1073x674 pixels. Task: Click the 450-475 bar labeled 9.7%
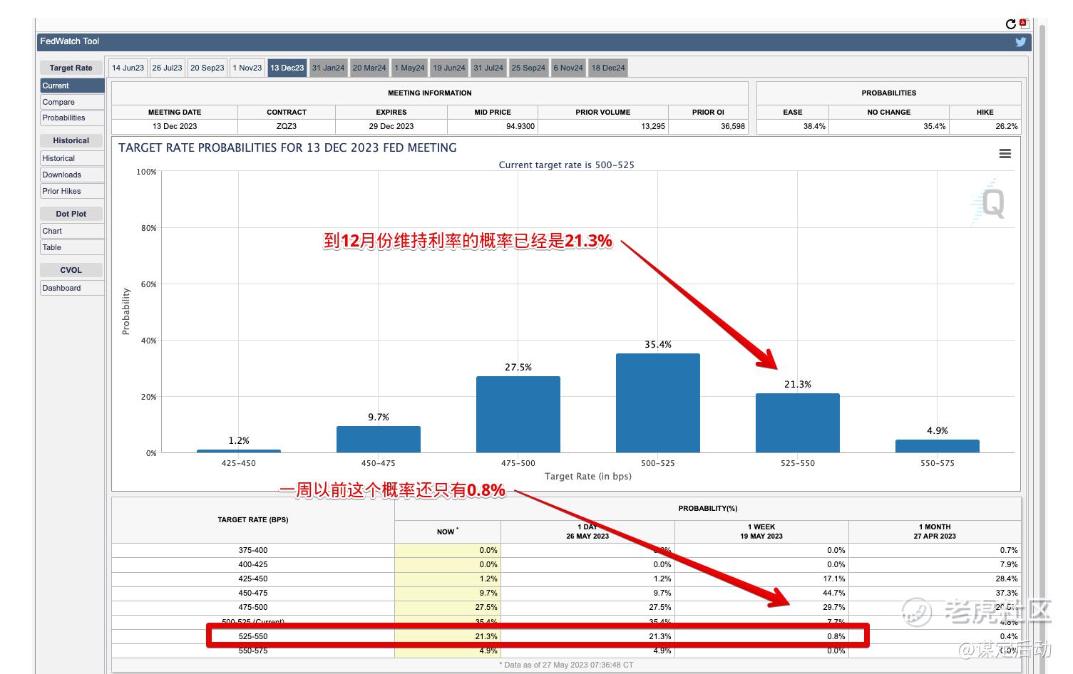click(379, 440)
